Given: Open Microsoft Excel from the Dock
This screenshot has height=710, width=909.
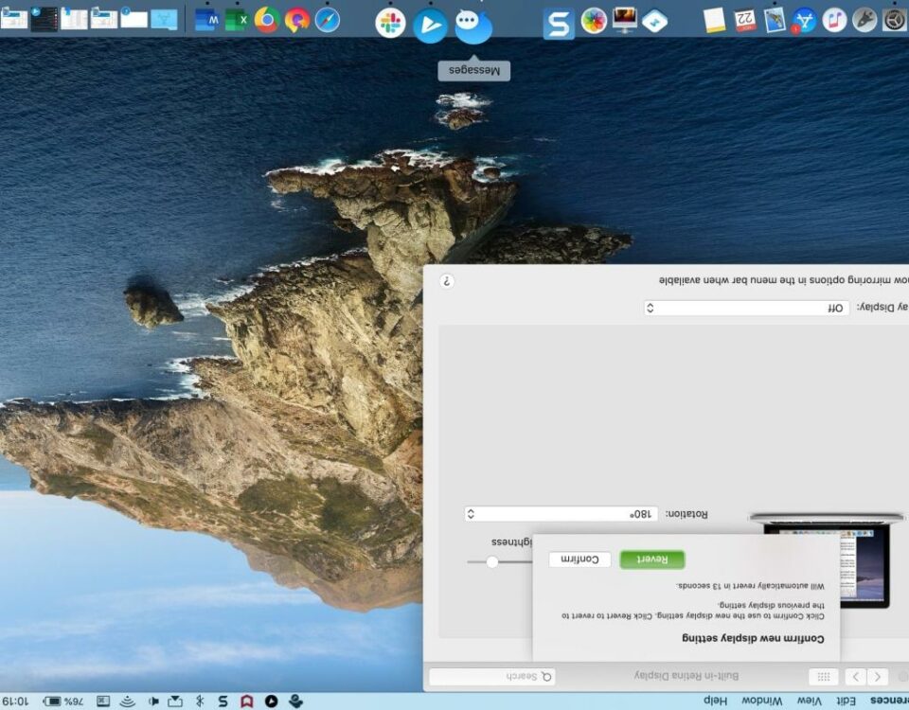Looking at the screenshot, I should pos(237,21).
